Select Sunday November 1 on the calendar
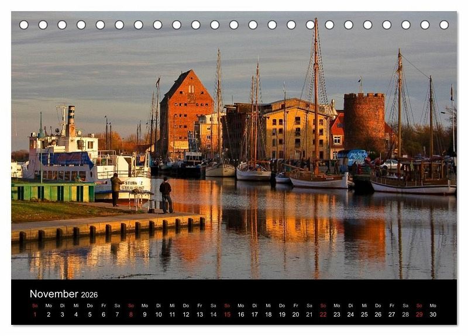Image resolution: width=468 pixels, height=336 pixels. pos(35,314)
